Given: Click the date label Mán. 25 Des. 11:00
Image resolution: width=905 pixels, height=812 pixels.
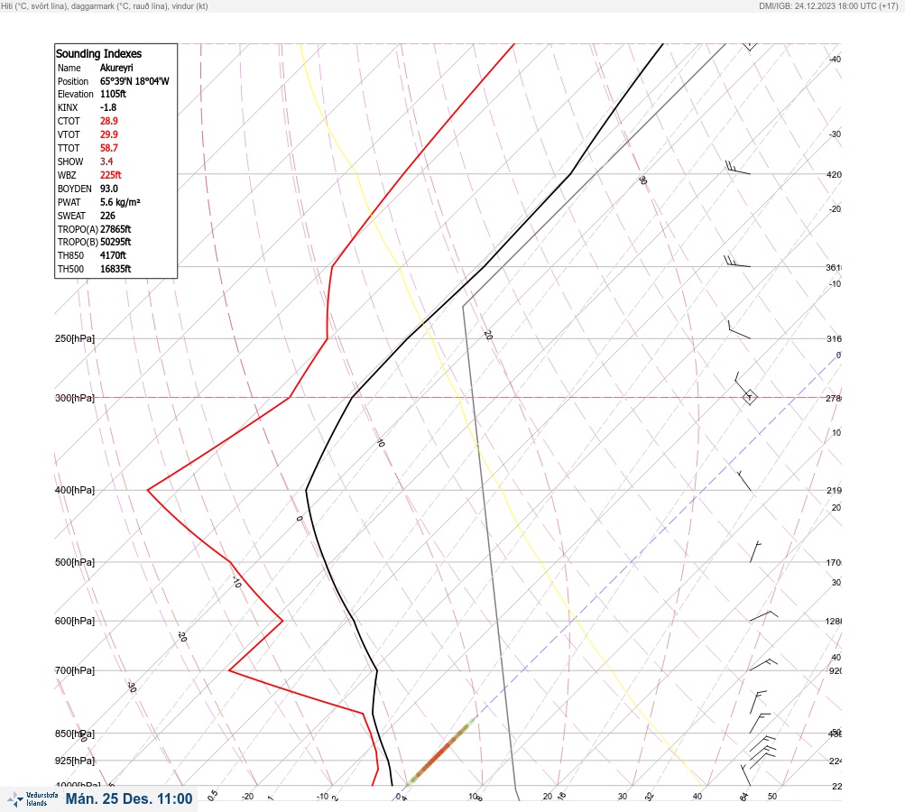Looking at the screenshot, I should (129, 798).
